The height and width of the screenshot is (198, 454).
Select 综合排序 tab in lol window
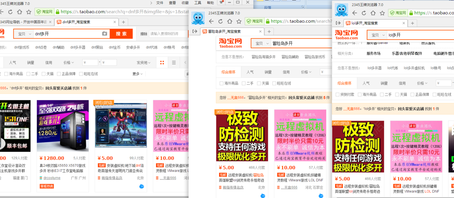click(x=344, y=83)
